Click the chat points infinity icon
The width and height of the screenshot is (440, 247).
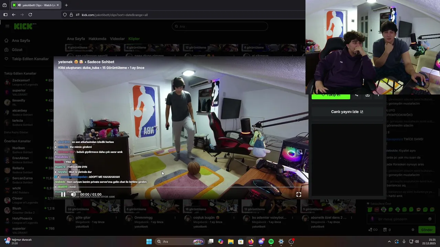[373, 230]
